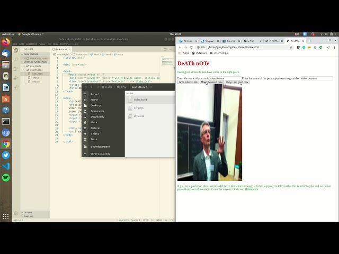Switch to the New Tab Chrome tab

pyautogui.click(x=249, y=41)
